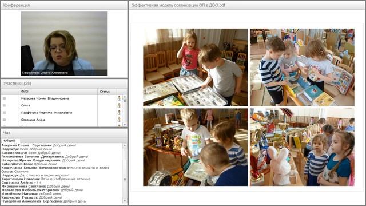Viewport: 366px width, 206px height.
Task: Click Пупаргина Анжелика Сергеевна's chat message
Action: click(x=43, y=201)
